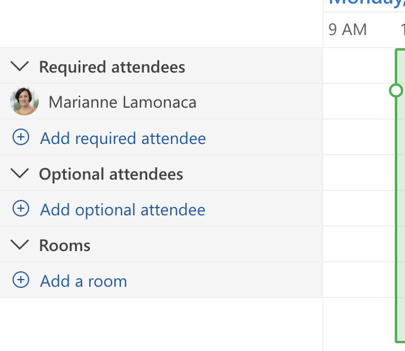Select the Marianne Lamonaca attendee name
405x351 pixels.
click(x=122, y=102)
